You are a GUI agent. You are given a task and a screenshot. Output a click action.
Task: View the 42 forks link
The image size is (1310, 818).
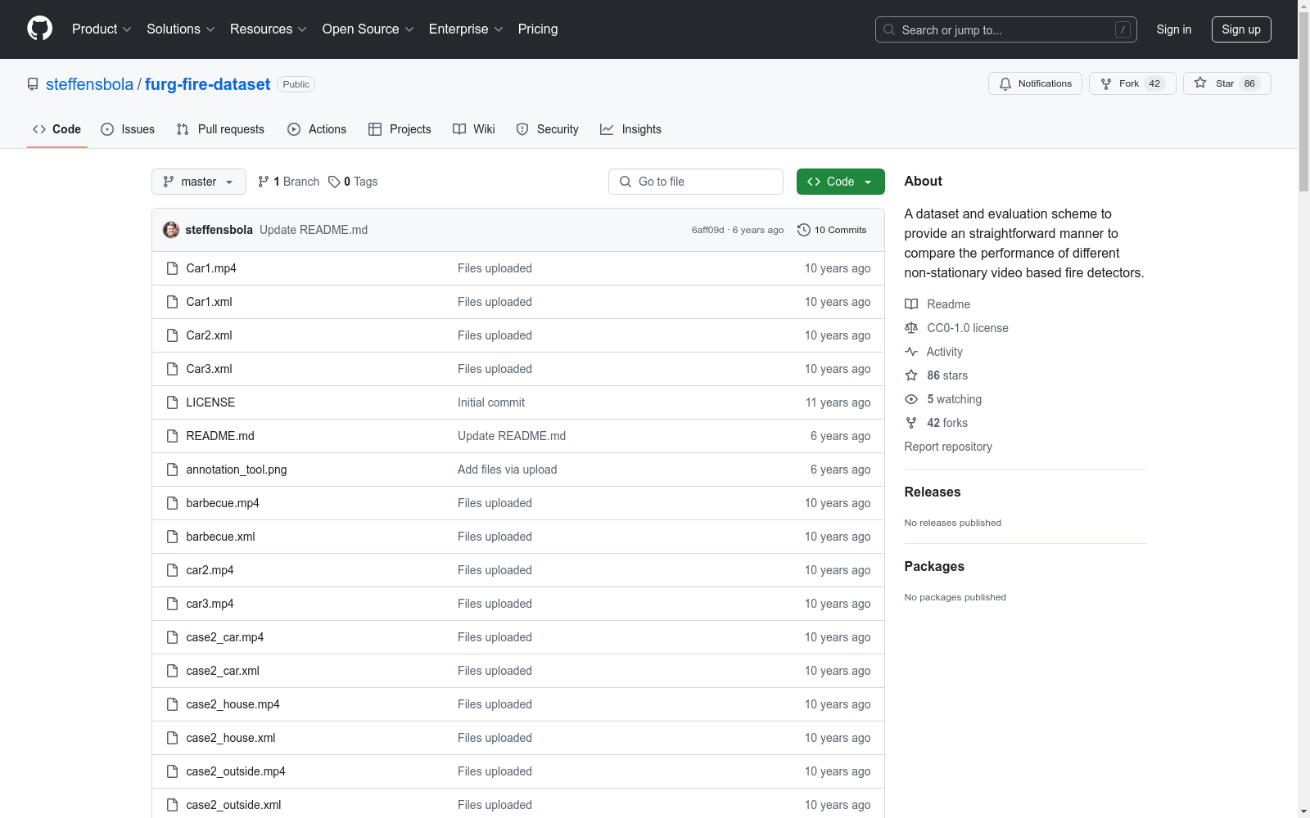937,423
